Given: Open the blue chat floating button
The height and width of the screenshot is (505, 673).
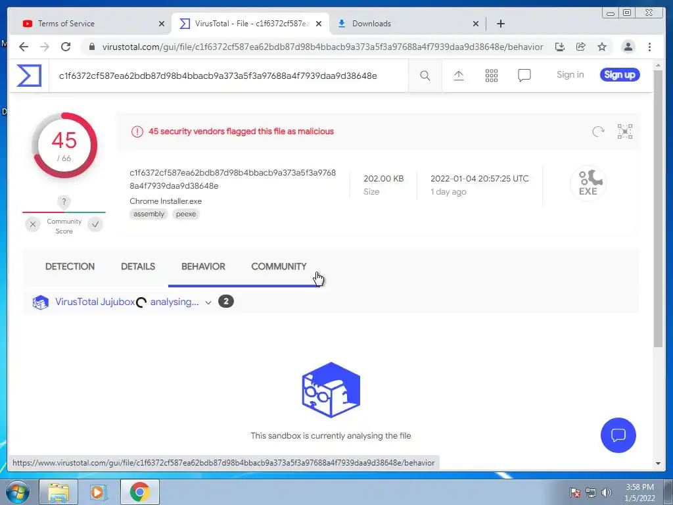Looking at the screenshot, I should 618,435.
